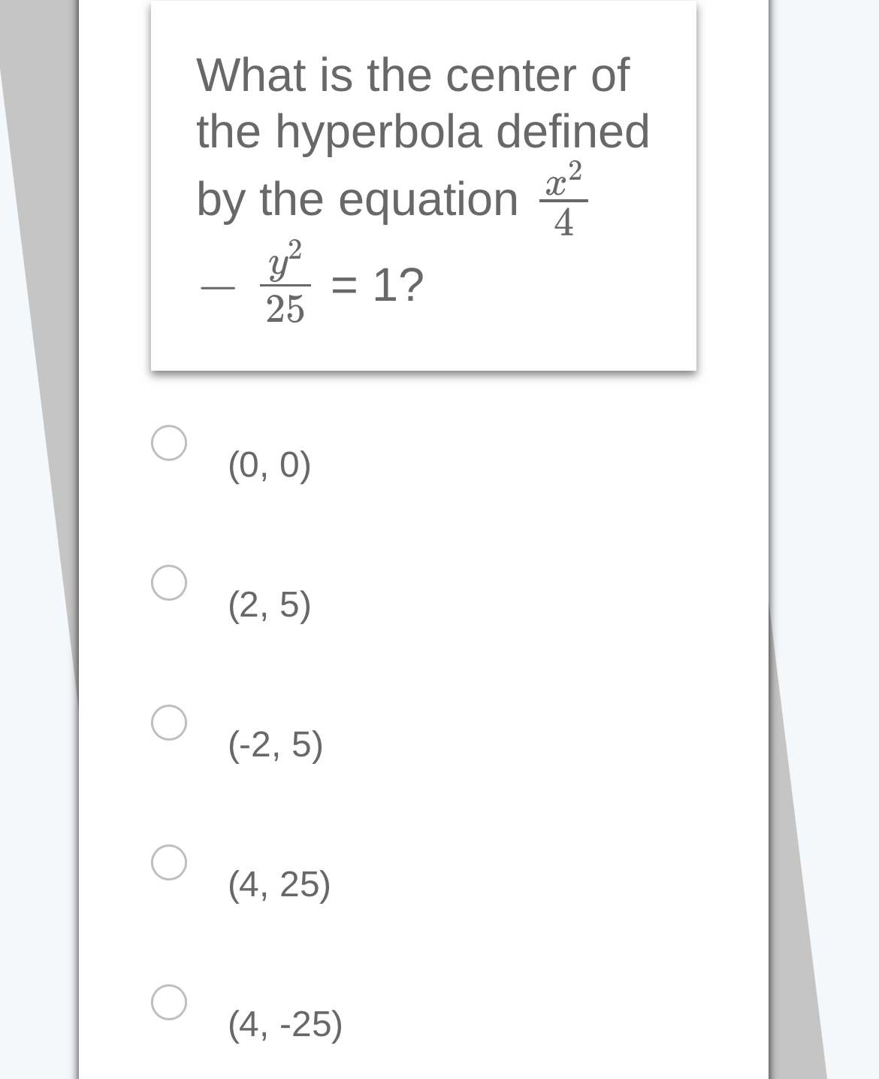Click the question mark in the prompt

pos(414,283)
